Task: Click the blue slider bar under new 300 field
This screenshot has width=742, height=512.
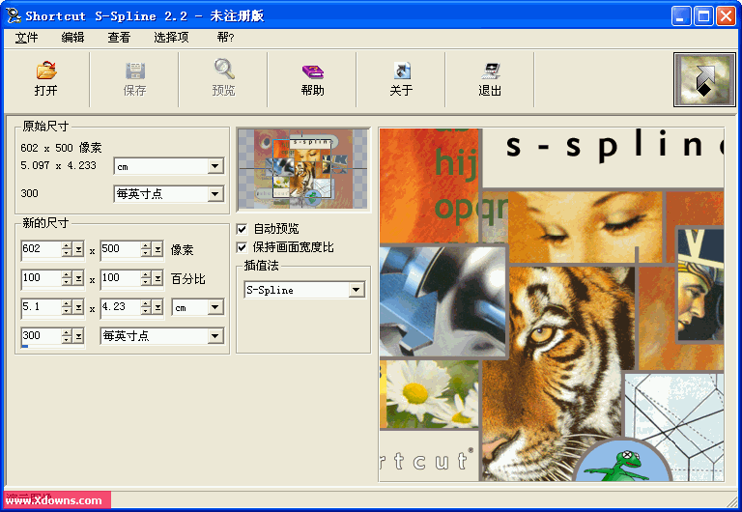Action: (25, 347)
